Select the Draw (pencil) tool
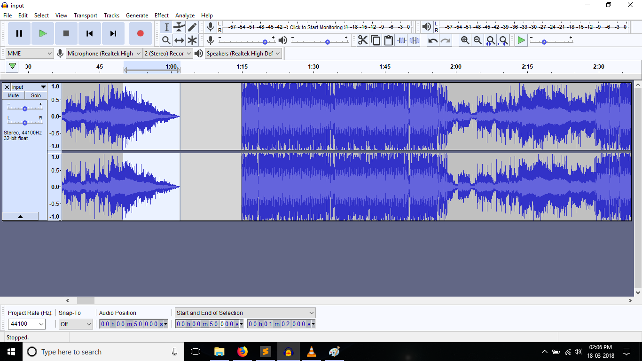 (192, 27)
